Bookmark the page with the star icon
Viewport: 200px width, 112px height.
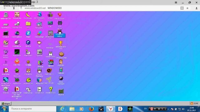pos(187,8)
